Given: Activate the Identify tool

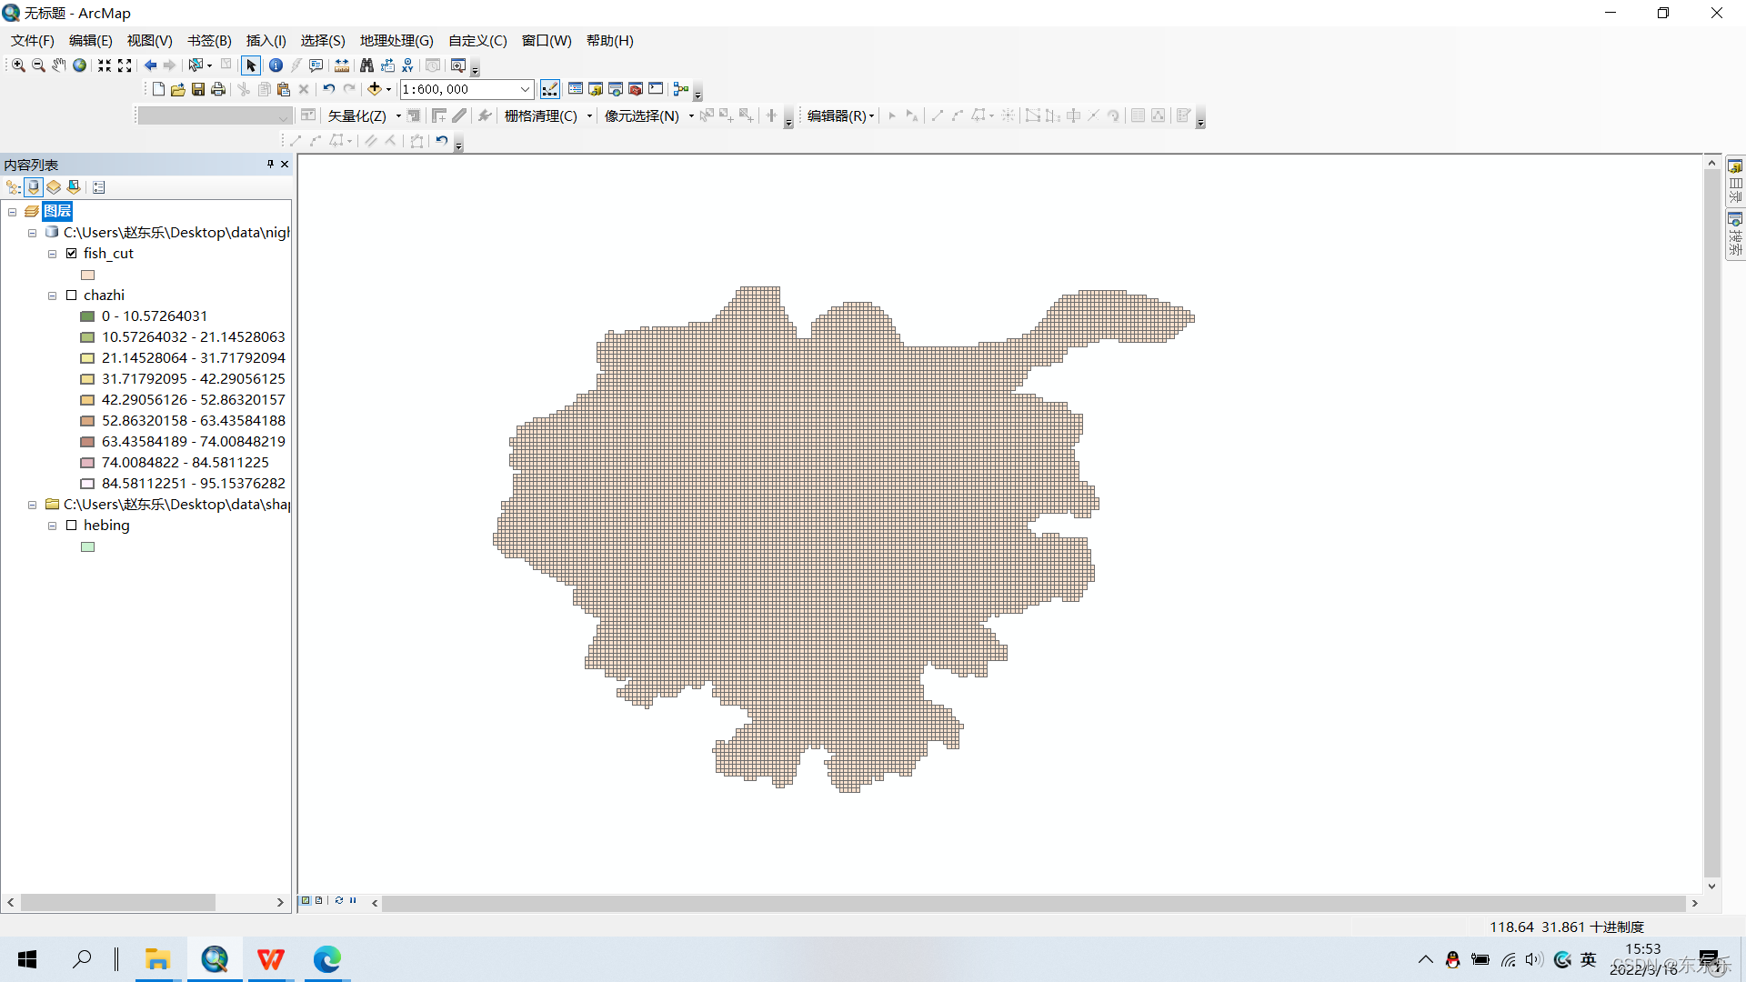Looking at the screenshot, I should tap(276, 65).
